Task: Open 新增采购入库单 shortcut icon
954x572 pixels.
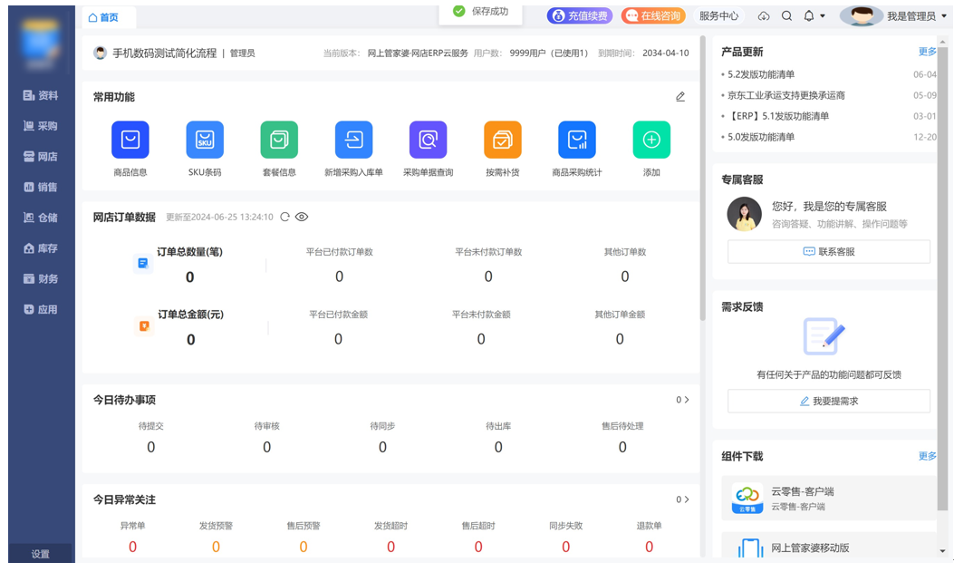Action: [353, 140]
